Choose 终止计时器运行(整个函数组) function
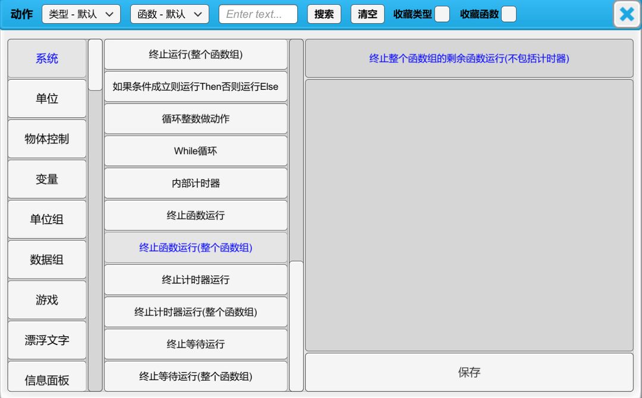The height and width of the screenshot is (398, 642). (x=196, y=312)
